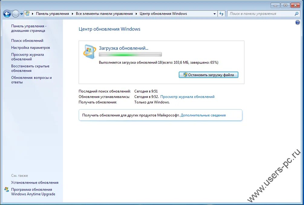Click 'Поиск обновлений' in the sidebar
Screen dimensions: 304x205
click(x=27, y=41)
